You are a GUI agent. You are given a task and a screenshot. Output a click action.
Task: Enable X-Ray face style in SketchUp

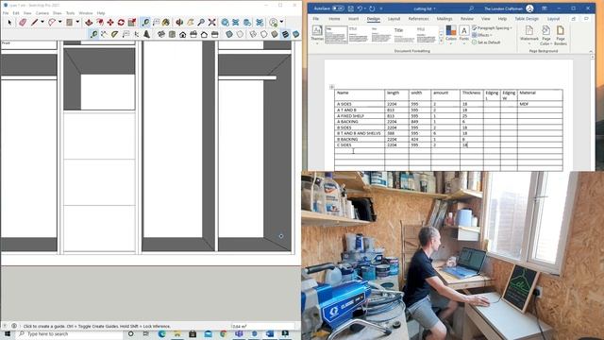coord(229,34)
